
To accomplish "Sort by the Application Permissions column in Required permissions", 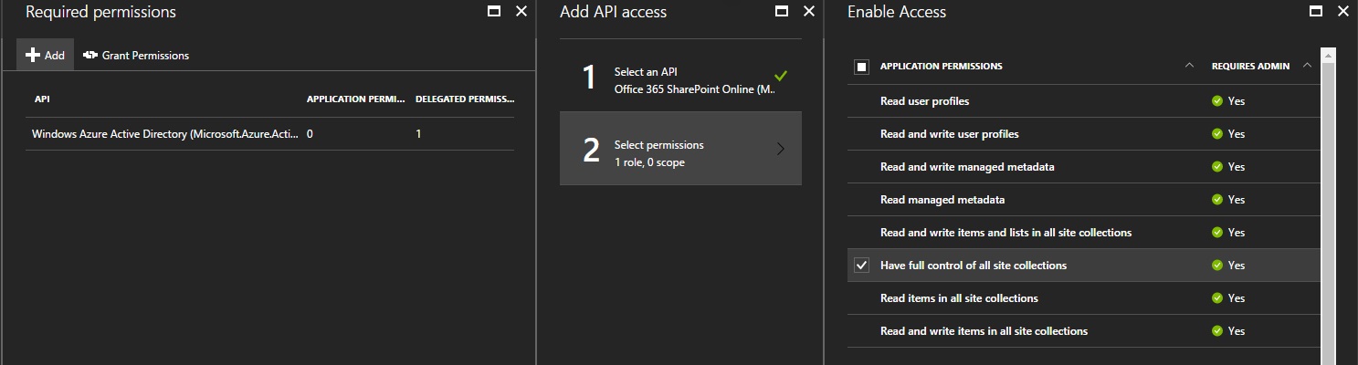I will (x=355, y=99).
